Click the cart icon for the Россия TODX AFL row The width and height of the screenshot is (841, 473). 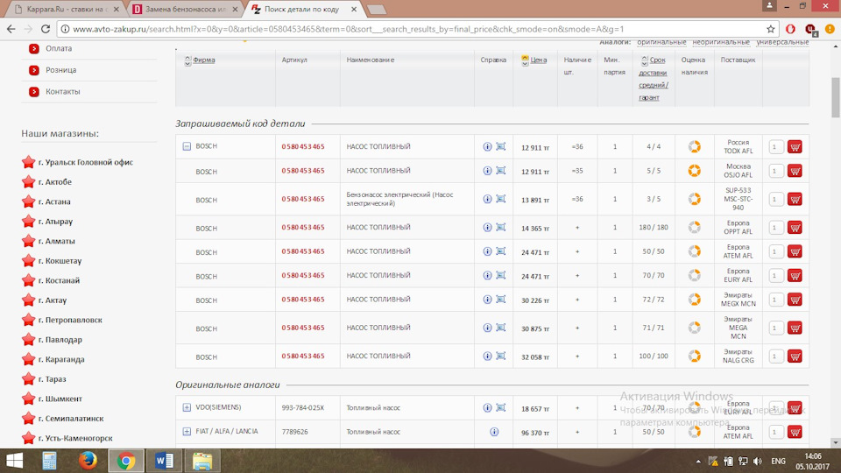click(x=795, y=146)
